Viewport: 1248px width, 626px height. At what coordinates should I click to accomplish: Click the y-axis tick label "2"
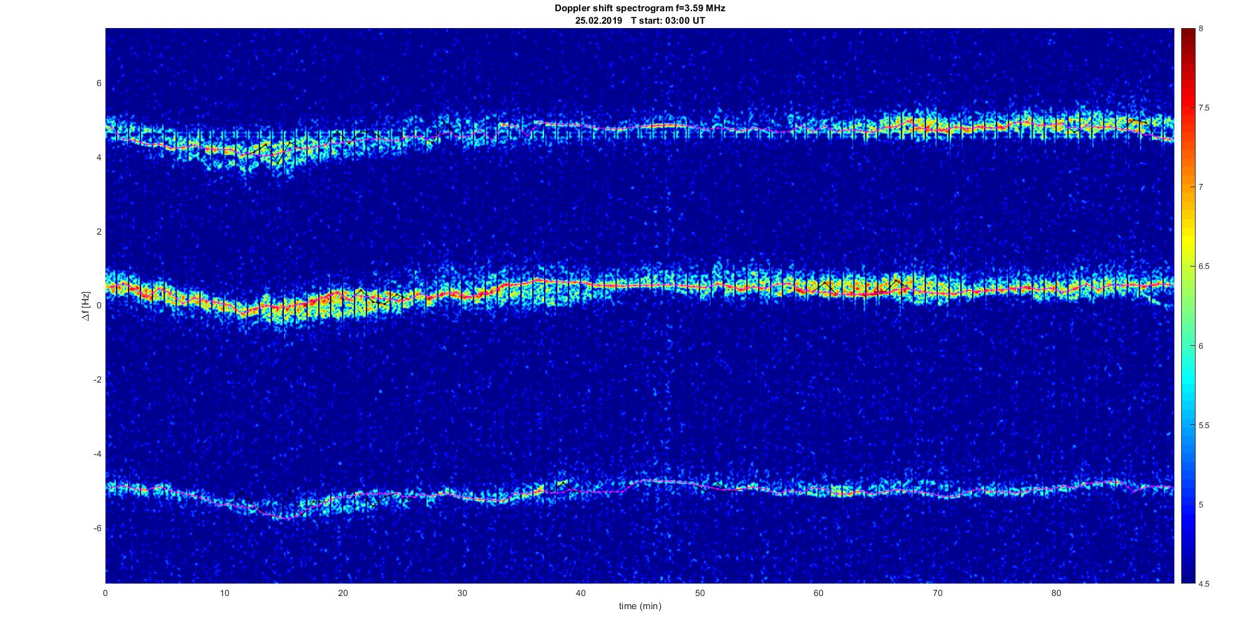pyautogui.click(x=99, y=232)
